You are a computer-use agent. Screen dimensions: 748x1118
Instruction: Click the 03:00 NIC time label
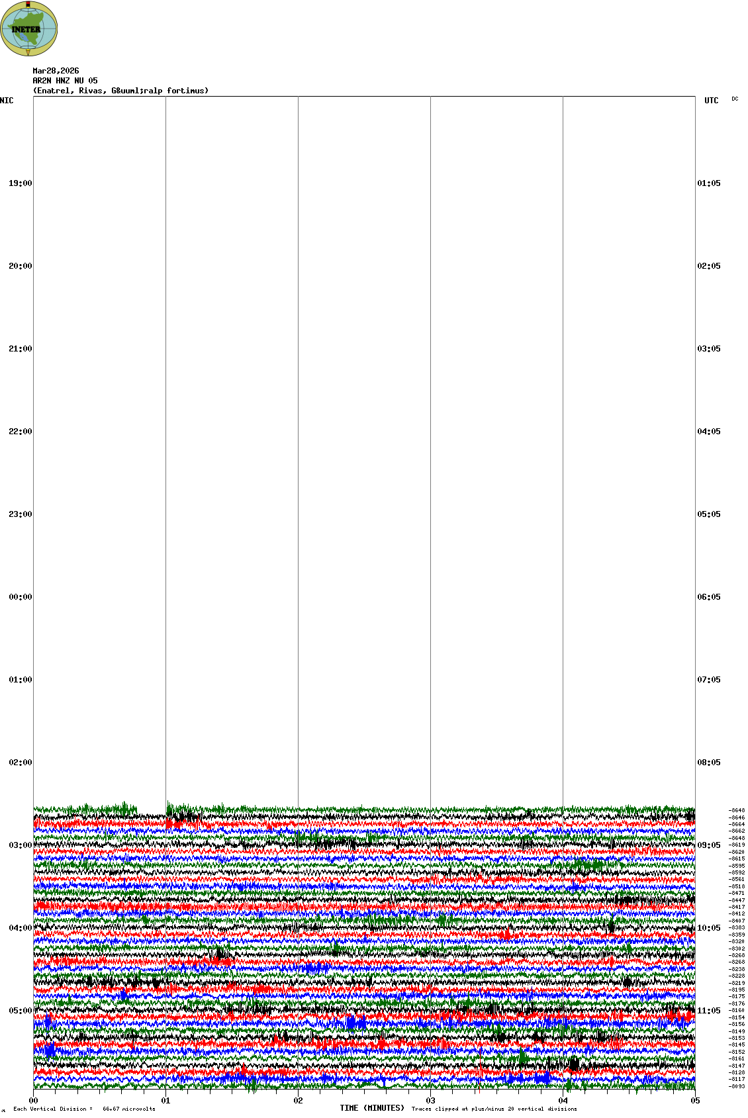(20, 845)
